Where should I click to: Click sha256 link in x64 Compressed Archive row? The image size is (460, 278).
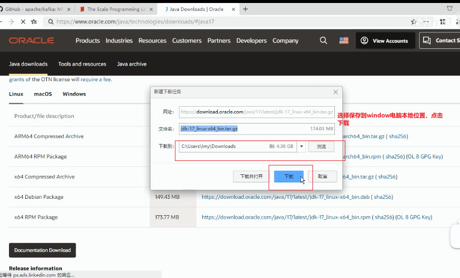(387, 177)
